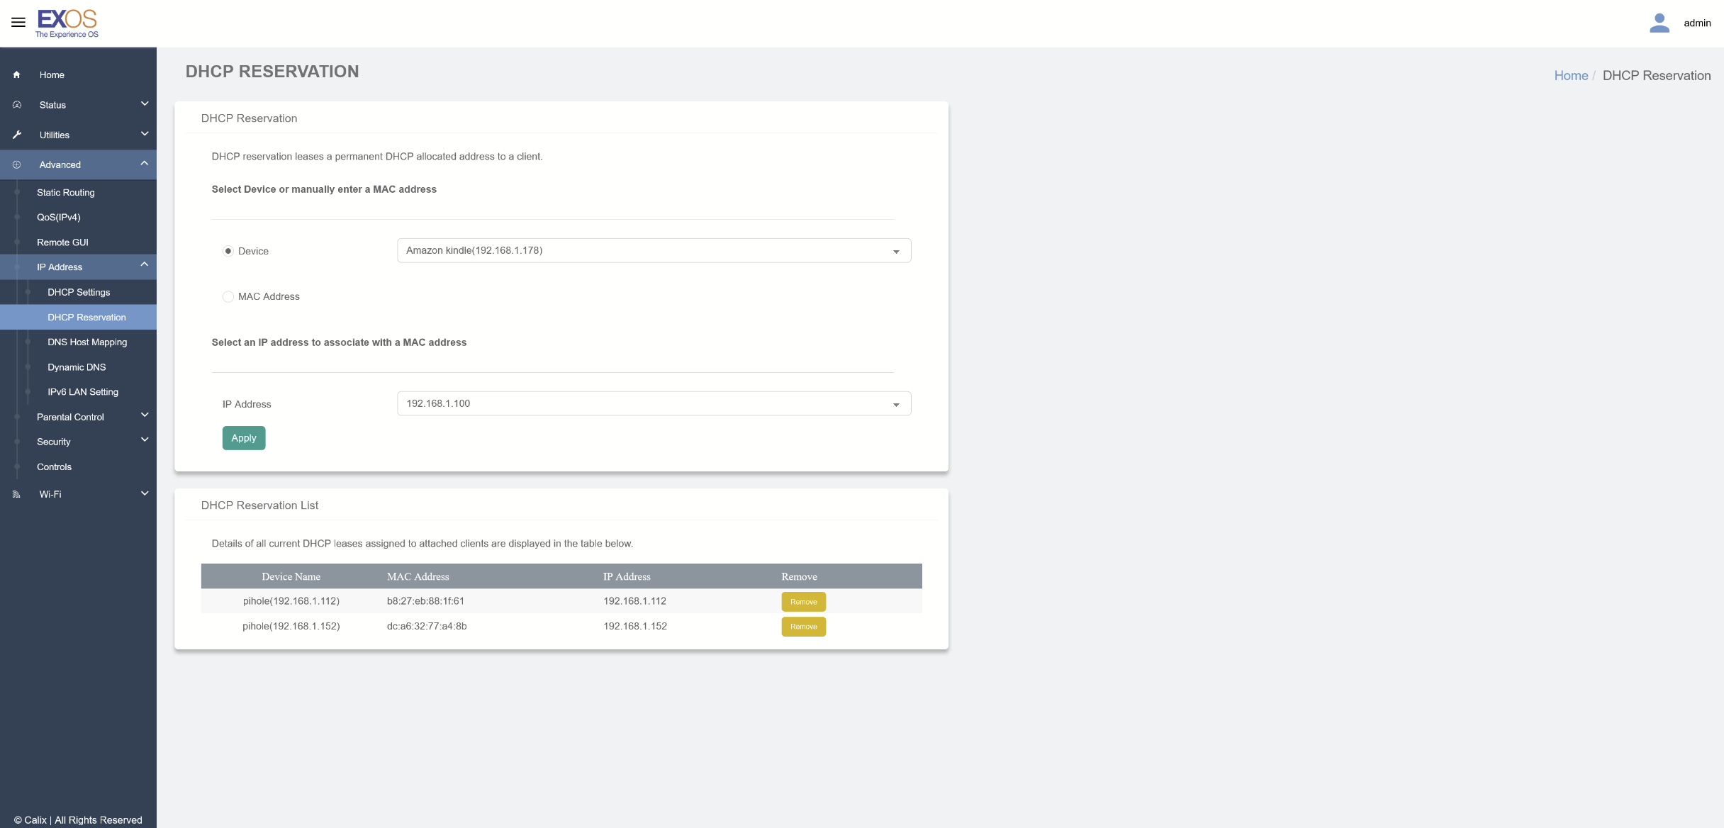
Task: Select the MAC Address radio button
Action: point(228,296)
